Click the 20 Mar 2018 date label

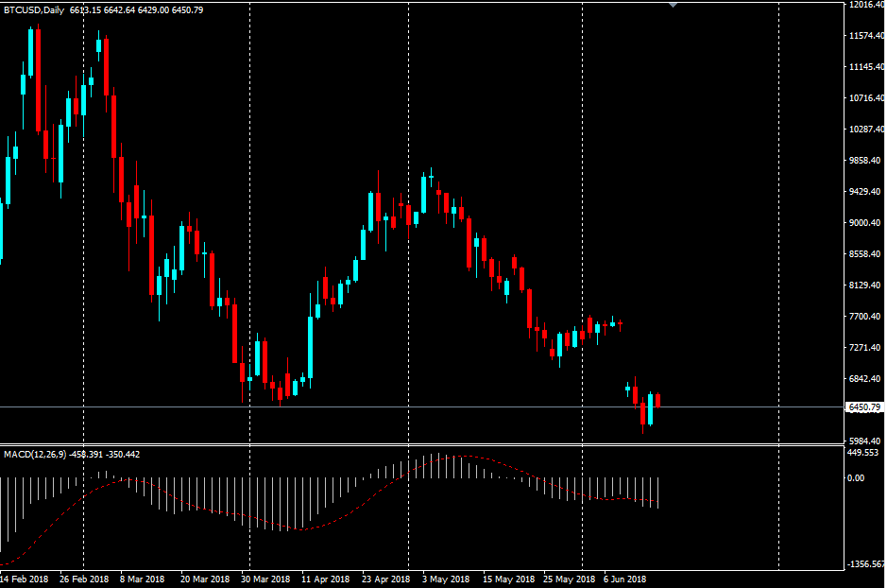click(205, 579)
